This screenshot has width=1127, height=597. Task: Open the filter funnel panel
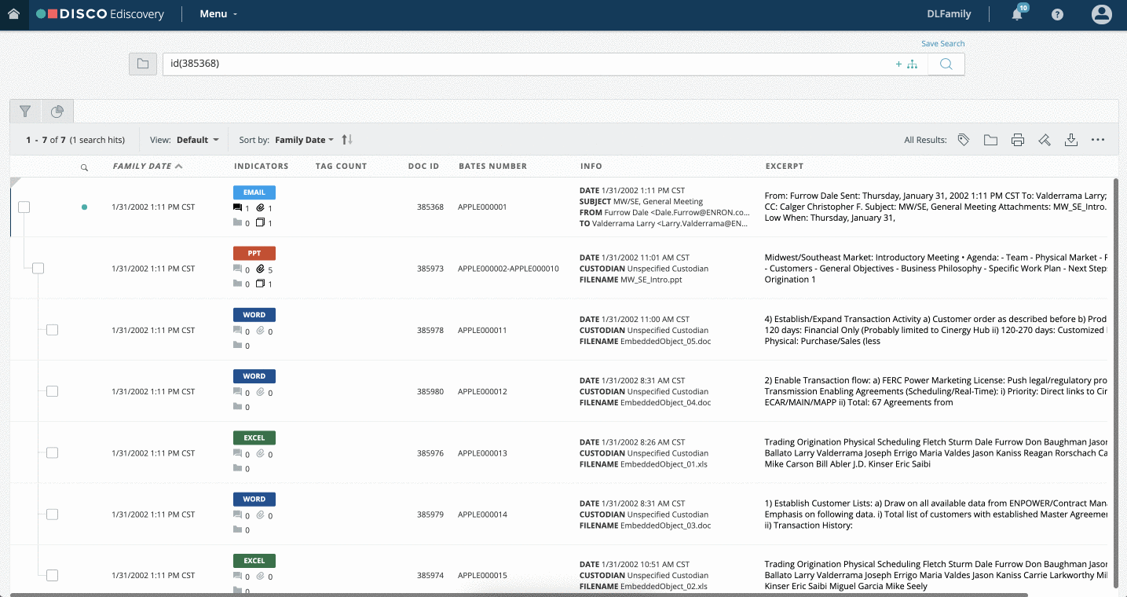click(x=25, y=112)
